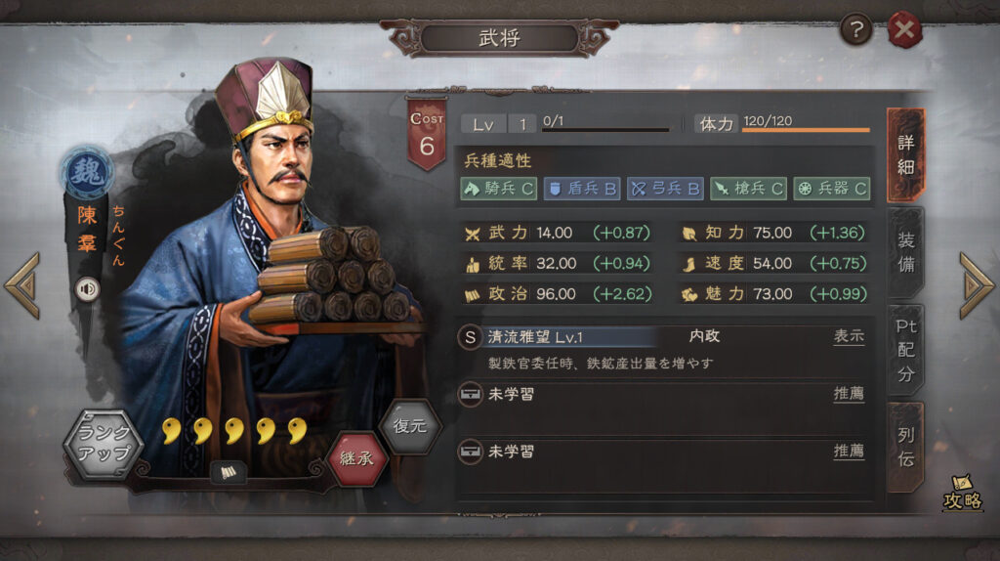The width and height of the screenshot is (1000, 561).
Task: Switch to the 列伝 tab
Action: 905,447
